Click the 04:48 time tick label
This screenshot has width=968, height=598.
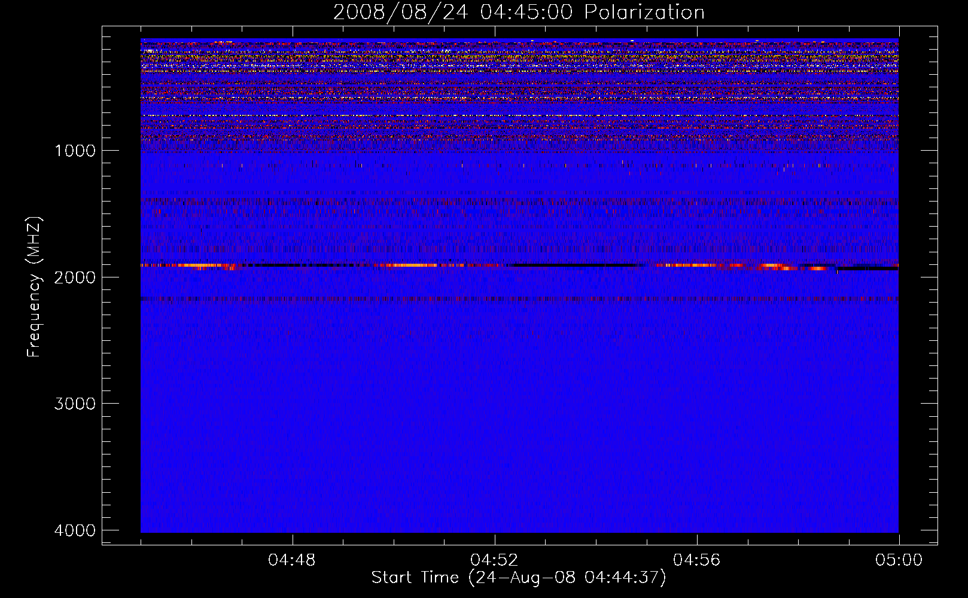[292, 560]
